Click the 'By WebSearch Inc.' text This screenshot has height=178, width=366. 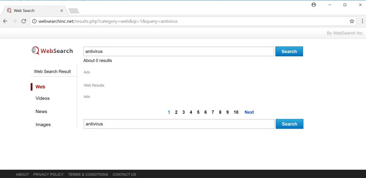point(345,33)
